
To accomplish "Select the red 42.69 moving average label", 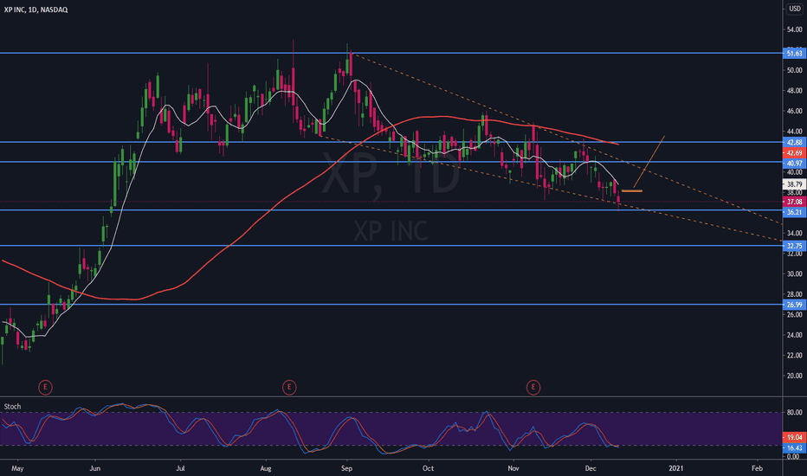I will [794, 153].
